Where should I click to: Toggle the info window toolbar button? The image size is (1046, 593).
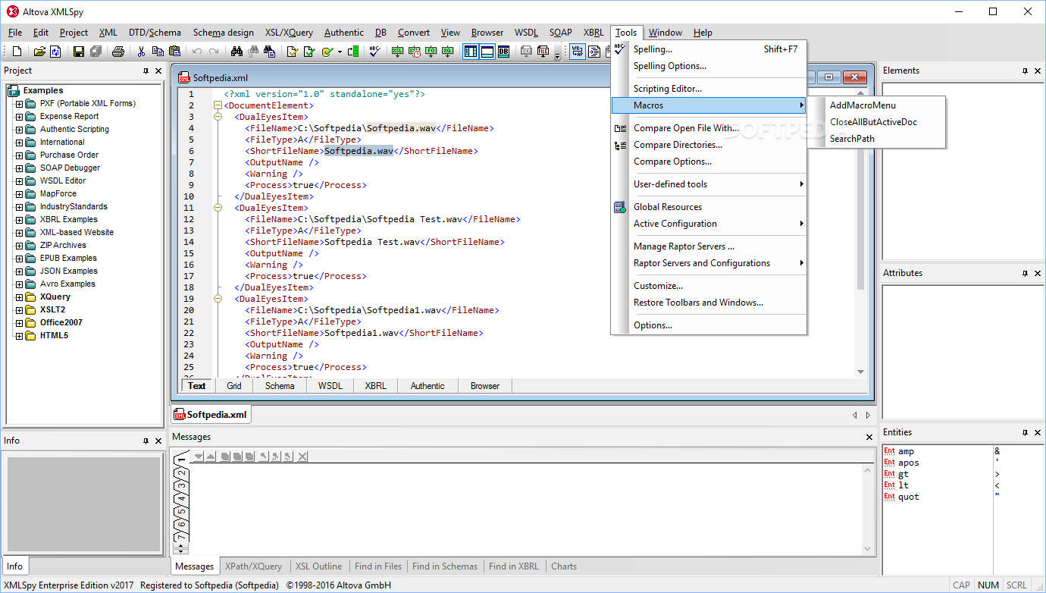[x=487, y=52]
